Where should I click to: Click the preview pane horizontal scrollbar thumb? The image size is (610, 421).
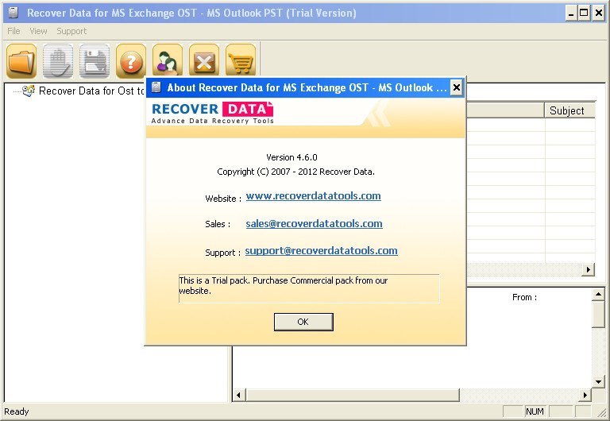pos(353,396)
